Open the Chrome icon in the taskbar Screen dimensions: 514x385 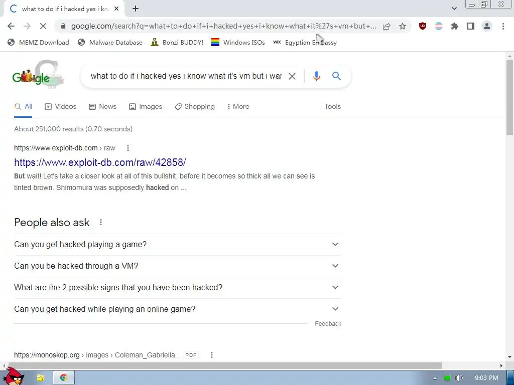64,378
